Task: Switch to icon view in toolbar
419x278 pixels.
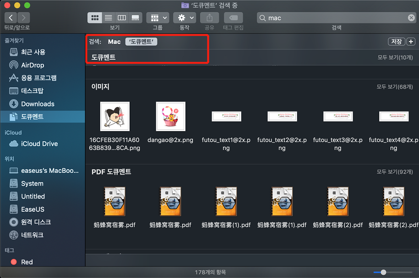Action: point(95,18)
